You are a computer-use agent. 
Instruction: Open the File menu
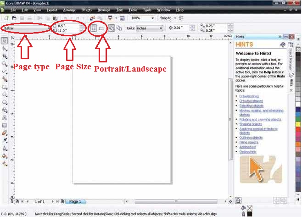click(13, 10)
